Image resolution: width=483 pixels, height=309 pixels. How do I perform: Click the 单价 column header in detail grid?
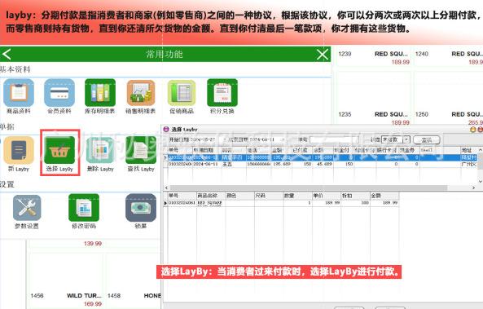(x=327, y=196)
